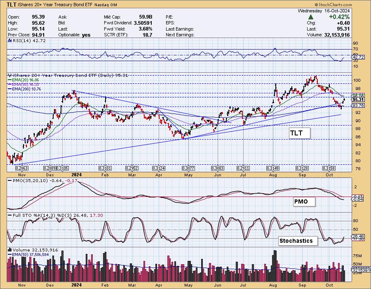Click the dividend marker 0.3158
This screenshot has height=289, width=371.
[329, 168]
